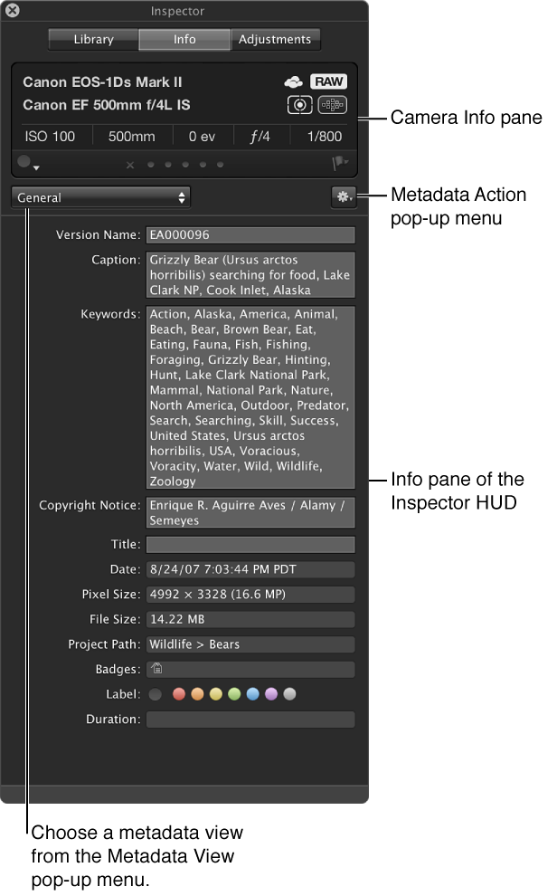Viewport: 557px width, 896px height.
Task: Set rating to fourth star dot
Action: click(x=203, y=165)
